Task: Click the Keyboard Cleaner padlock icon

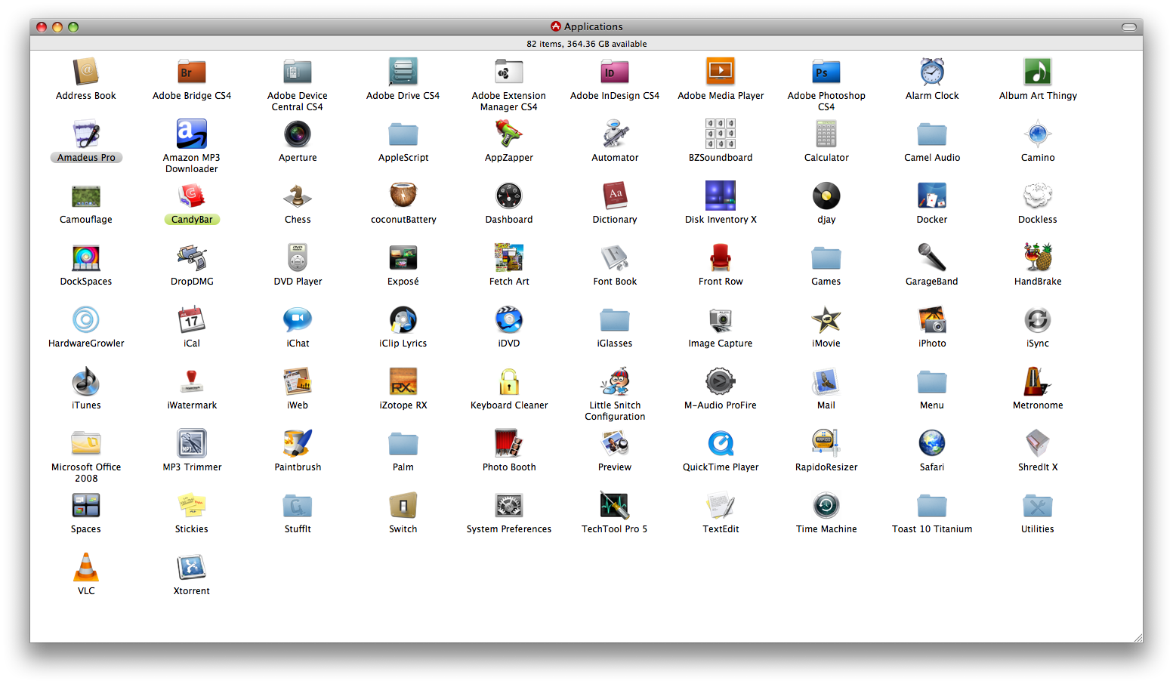Action: coord(509,381)
